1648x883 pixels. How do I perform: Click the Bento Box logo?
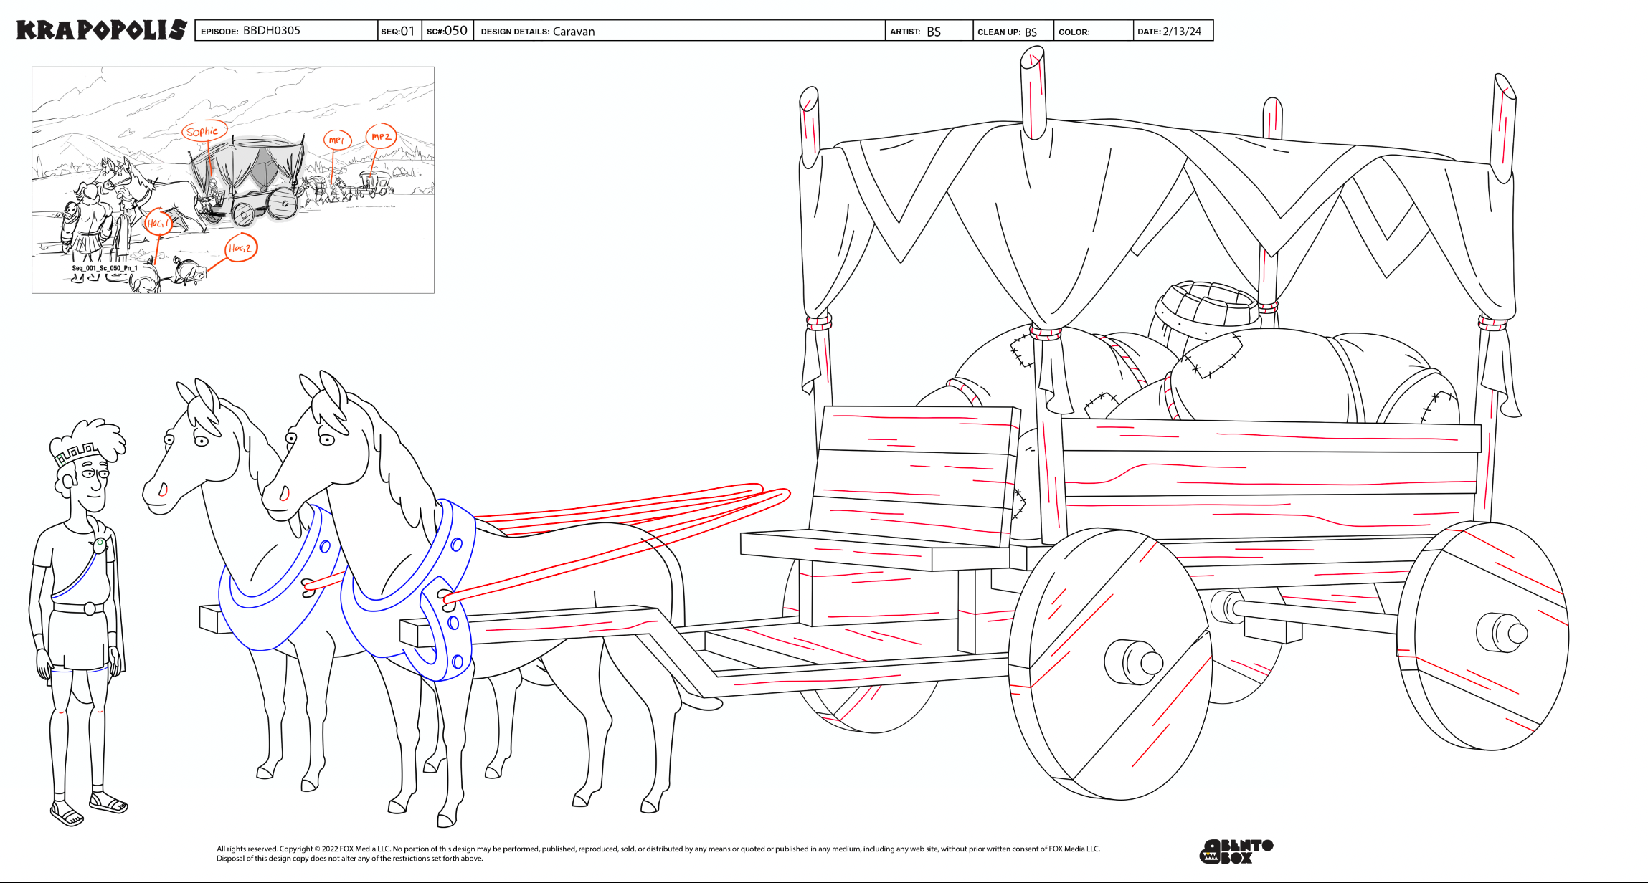point(1236,851)
